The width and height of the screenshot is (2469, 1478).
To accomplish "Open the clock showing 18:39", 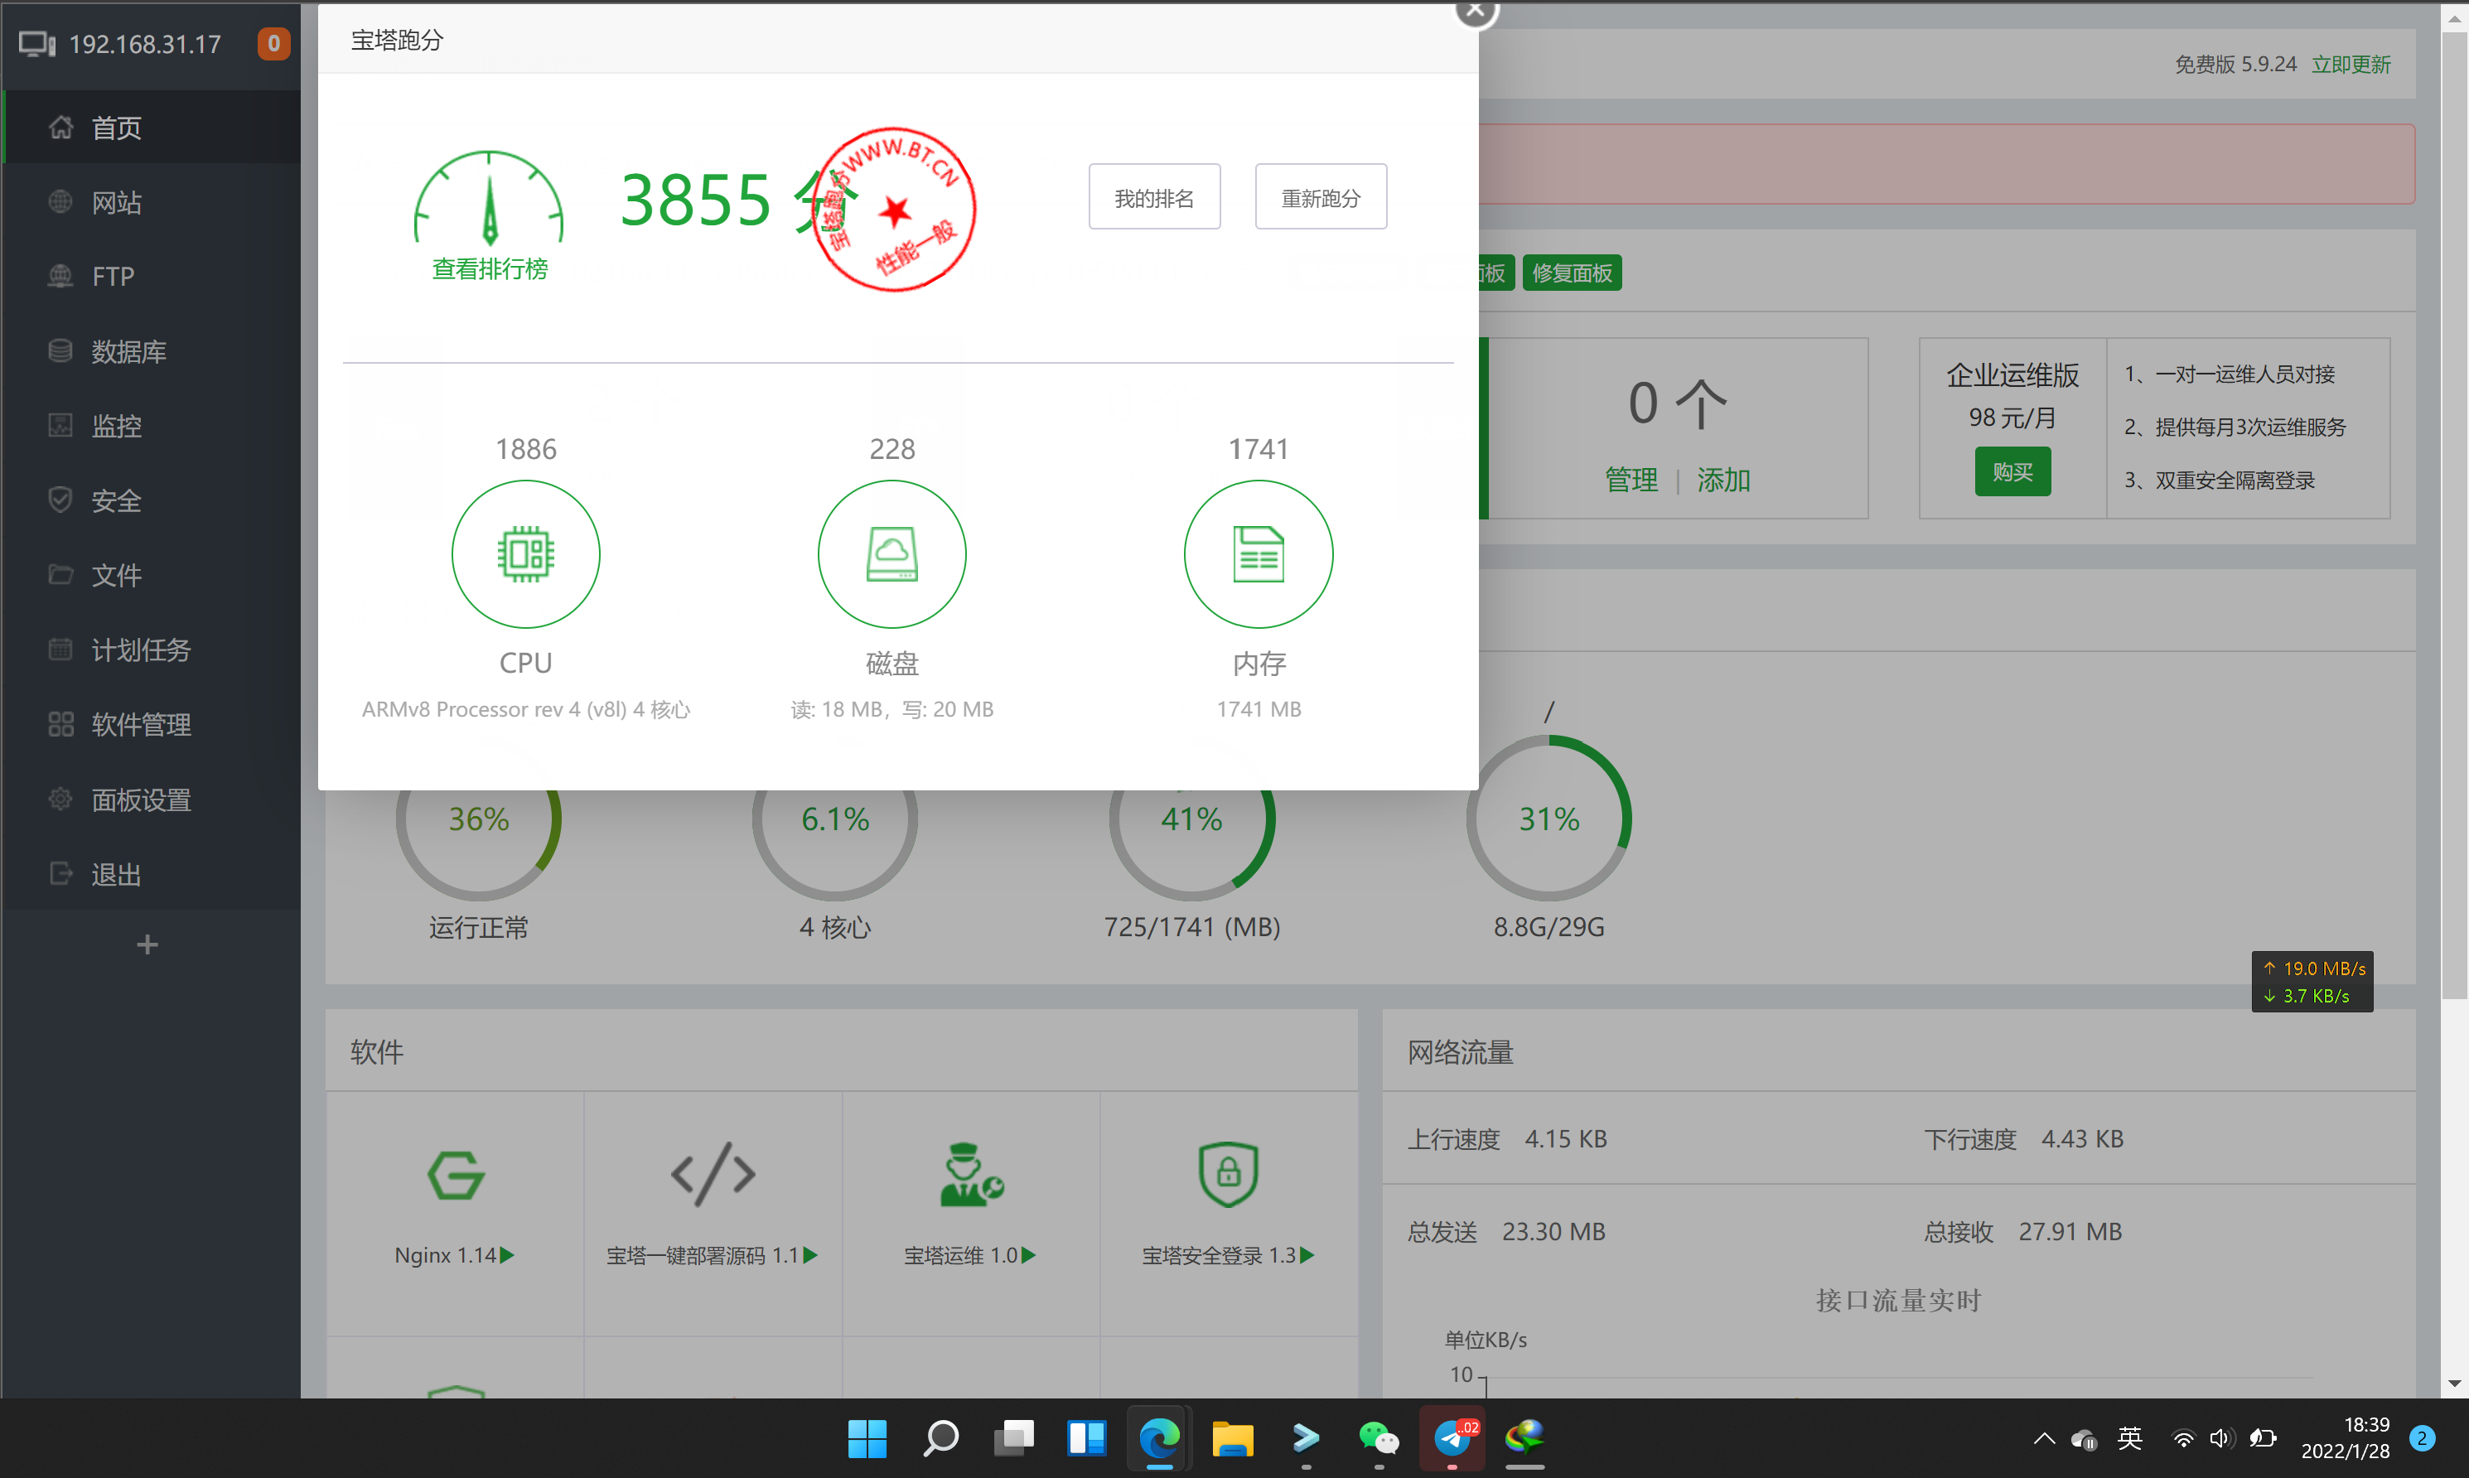I will pyautogui.click(x=2346, y=1438).
